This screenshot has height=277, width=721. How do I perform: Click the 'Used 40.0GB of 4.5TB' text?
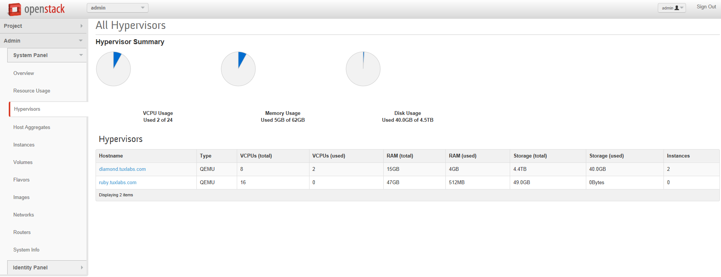pos(408,120)
